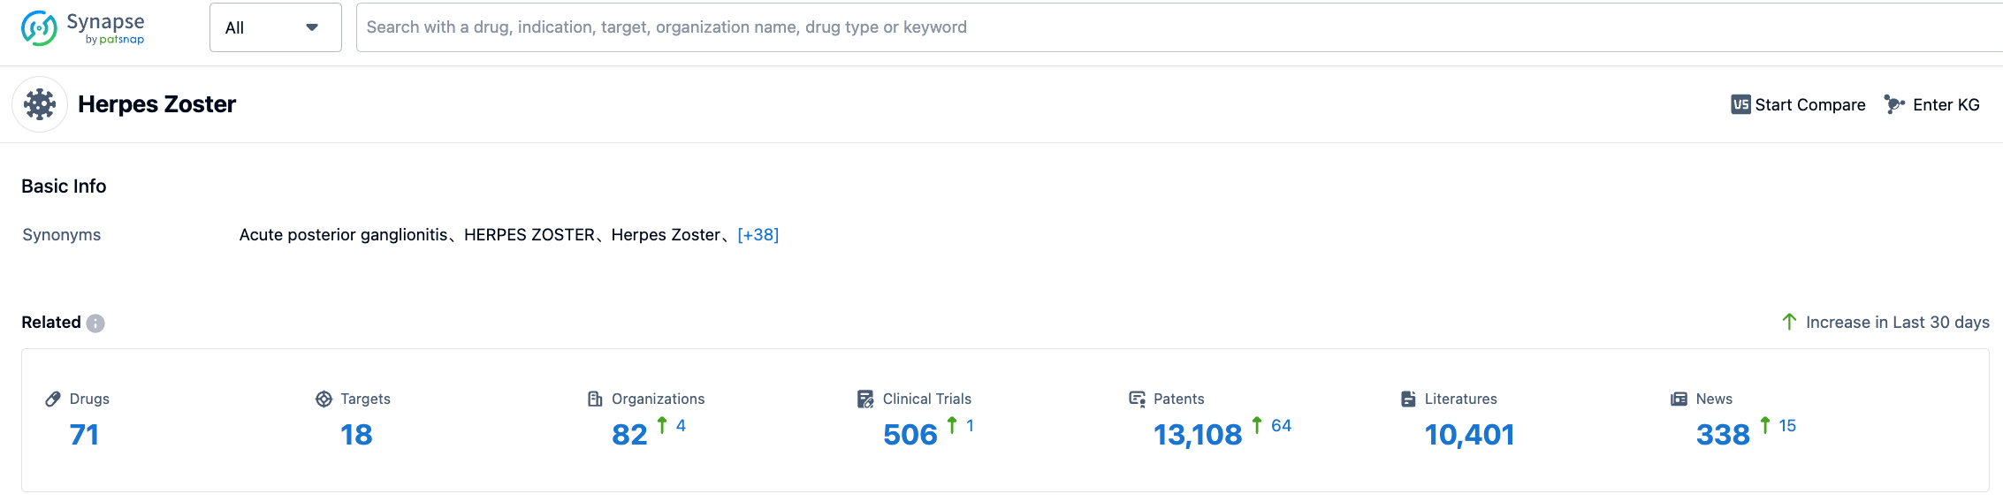This screenshot has width=2003, height=502.
Task: Click the Clinical Trials document icon
Action: [x=865, y=399]
